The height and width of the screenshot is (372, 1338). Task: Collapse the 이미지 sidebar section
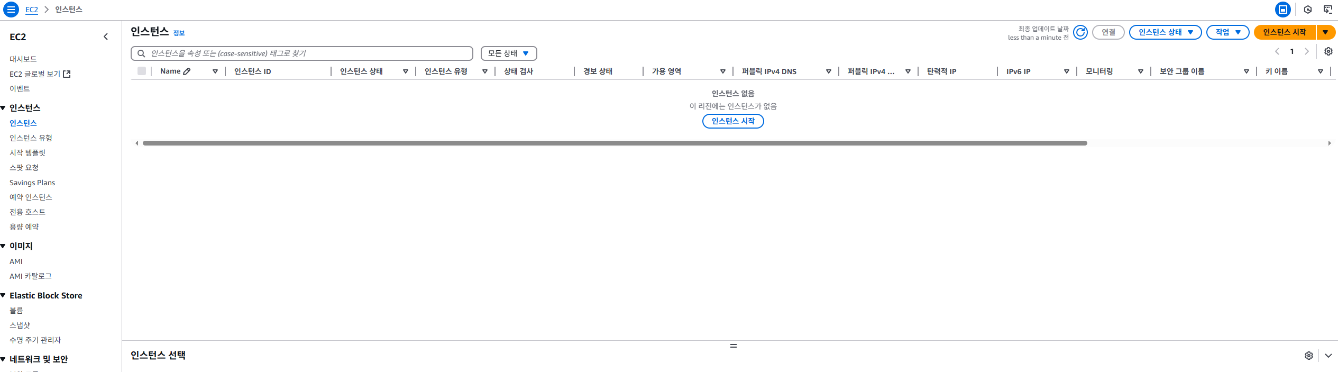[x=3, y=246]
